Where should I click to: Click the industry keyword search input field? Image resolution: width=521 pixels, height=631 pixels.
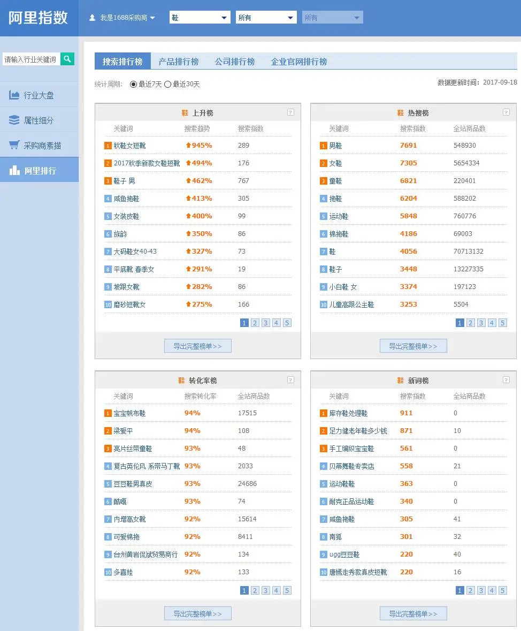pos(31,59)
